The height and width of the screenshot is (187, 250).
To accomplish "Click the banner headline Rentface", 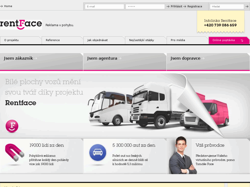I will [x=21, y=103].
